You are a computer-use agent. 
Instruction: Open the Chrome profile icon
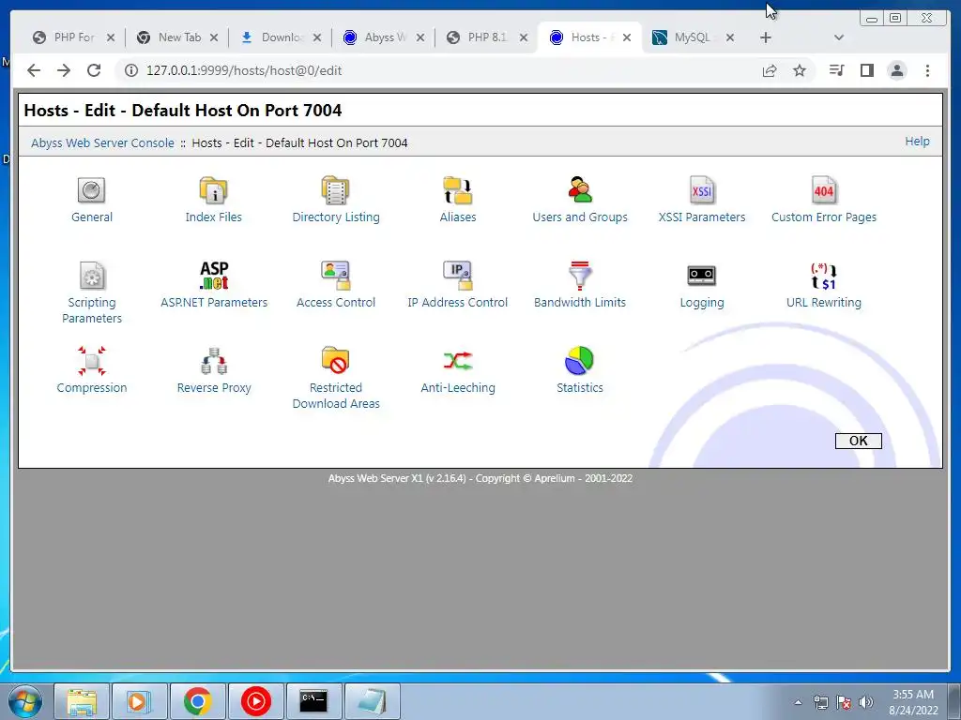(896, 70)
